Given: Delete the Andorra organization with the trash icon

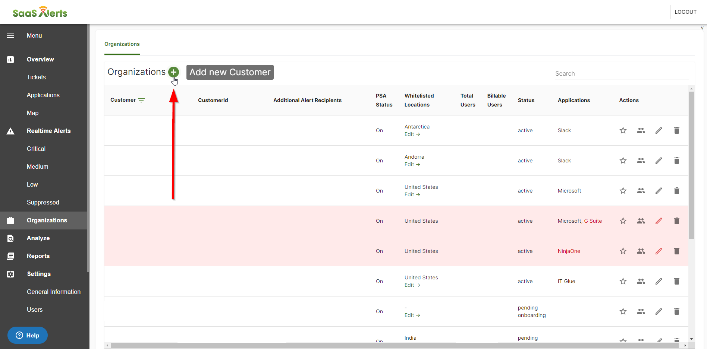Looking at the screenshot, I should tap(677, 161).
